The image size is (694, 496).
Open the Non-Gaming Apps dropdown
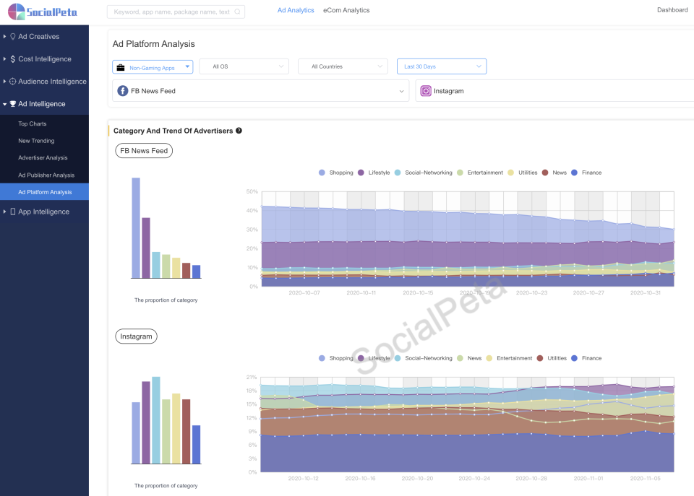tap(153, 66)
